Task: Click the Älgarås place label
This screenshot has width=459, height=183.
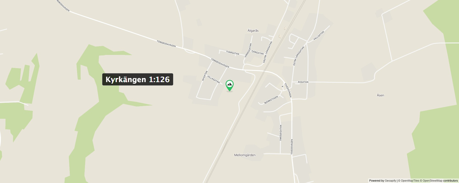Action: (253, 31)
